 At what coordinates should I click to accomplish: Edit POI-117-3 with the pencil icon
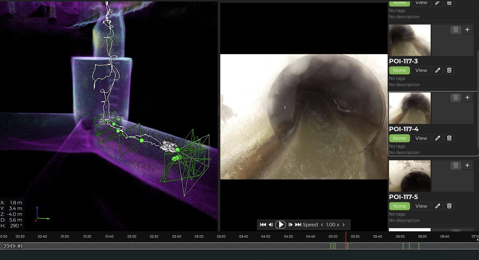(x=438, y=70)
